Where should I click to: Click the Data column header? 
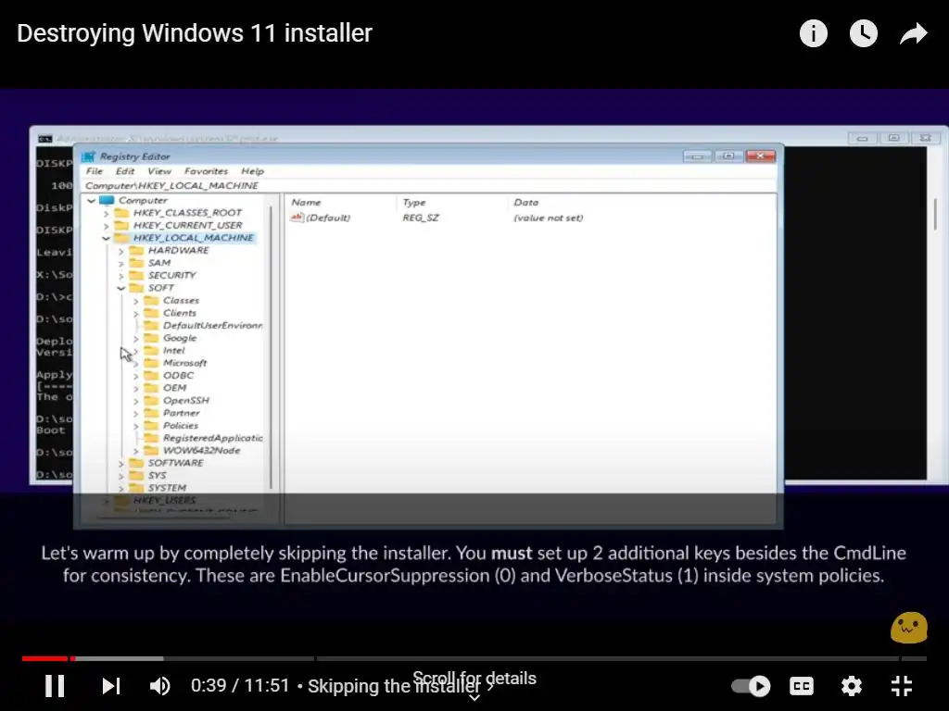pos(526,203)
